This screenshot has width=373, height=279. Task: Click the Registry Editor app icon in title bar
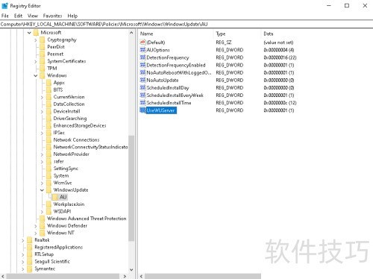coord(4,6)
